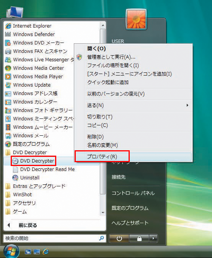The width and height of the screenshot is (212, 258).
Task: Open the 送る(N) submenu arrow
Action: tap(188, 105)
